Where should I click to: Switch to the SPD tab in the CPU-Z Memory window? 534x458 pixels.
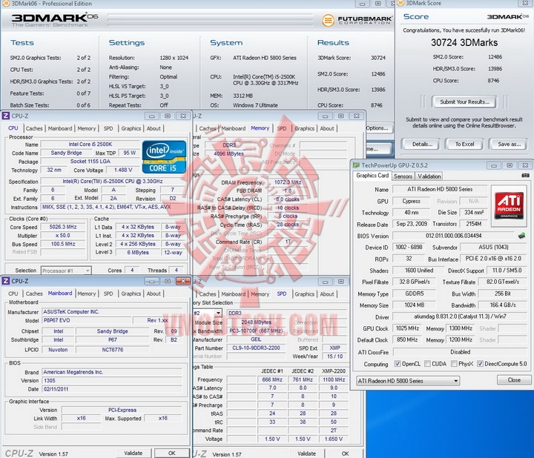282,129
